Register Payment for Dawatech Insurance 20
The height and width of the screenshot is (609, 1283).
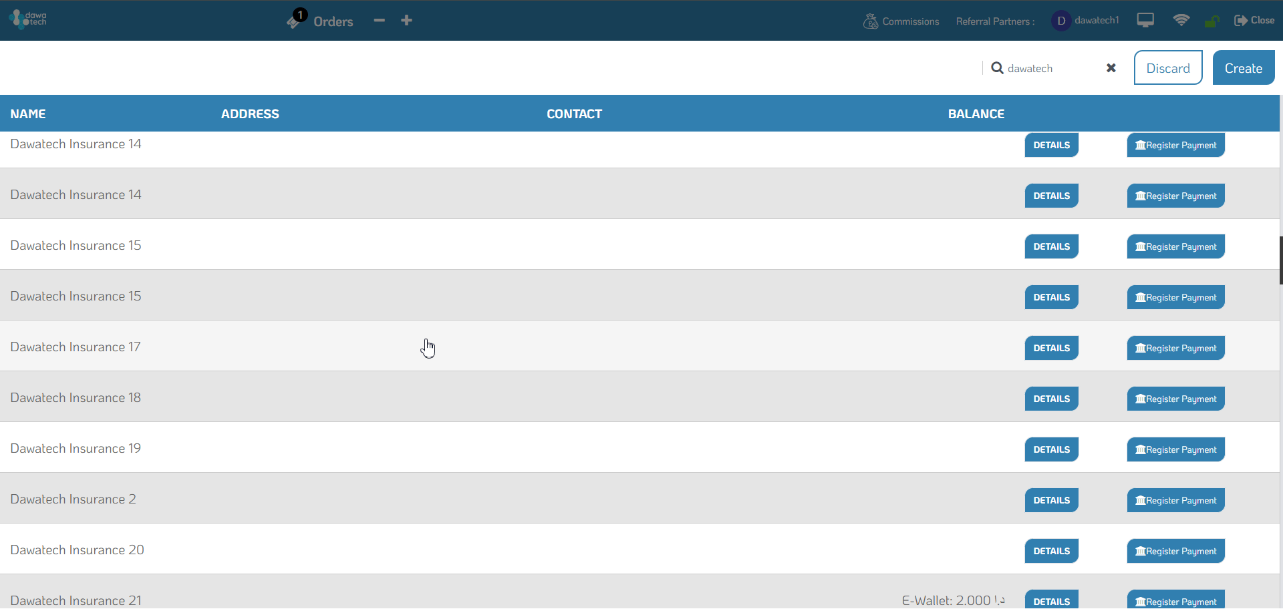coord(1176,551)
